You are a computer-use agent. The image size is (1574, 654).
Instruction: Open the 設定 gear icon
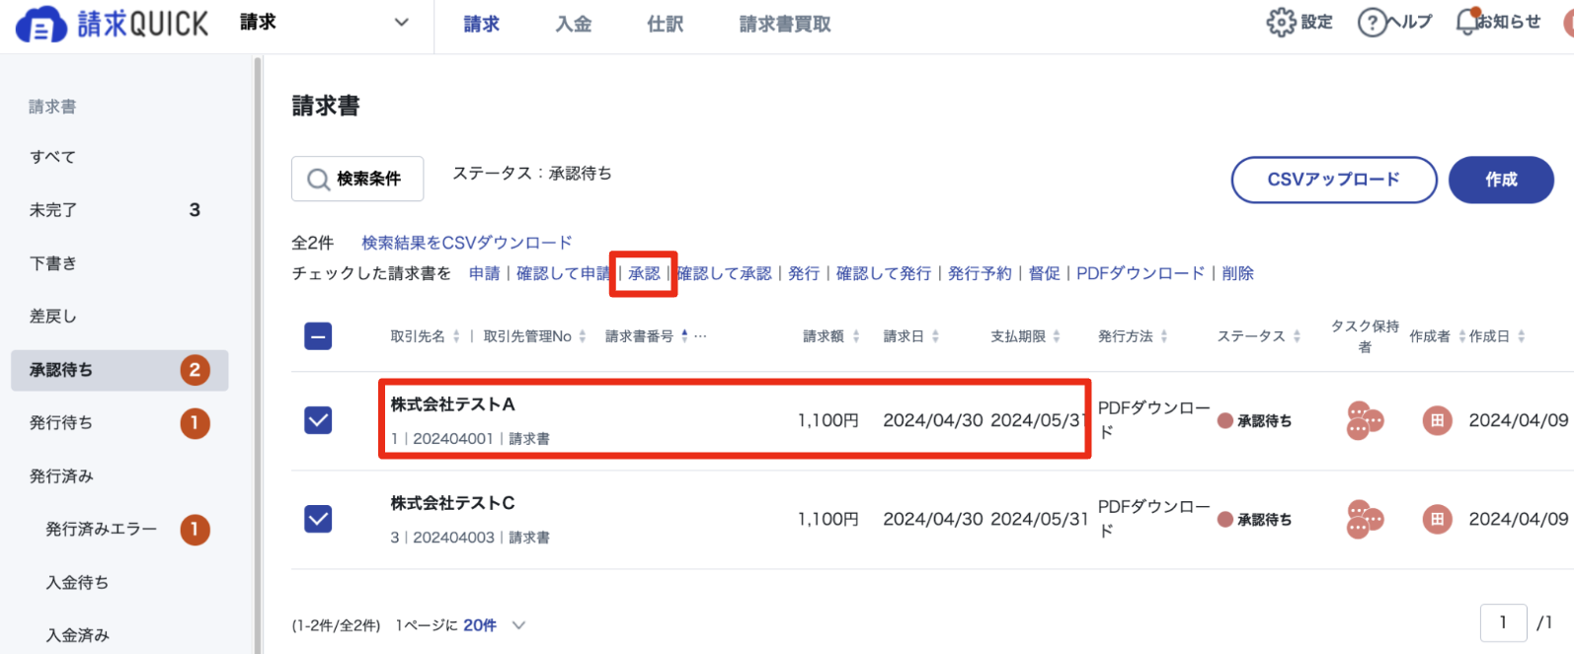pos(1281,22)
